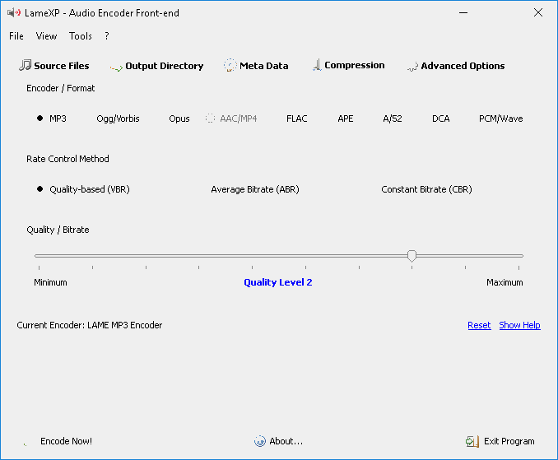558x460 pixels.
Task: Select the Ogg/Vorbis encoder format
Action: point(118,118)
